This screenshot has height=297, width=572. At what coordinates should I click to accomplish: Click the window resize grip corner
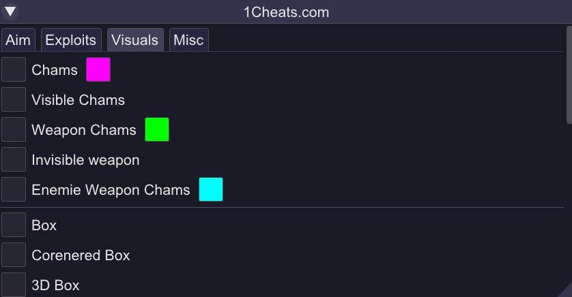[x=565, y=291]
